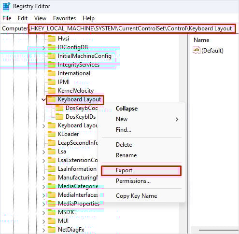Viewport: 239px width, 234px height.
Task: Open the Favorites menu
Action: coord(64,18)
